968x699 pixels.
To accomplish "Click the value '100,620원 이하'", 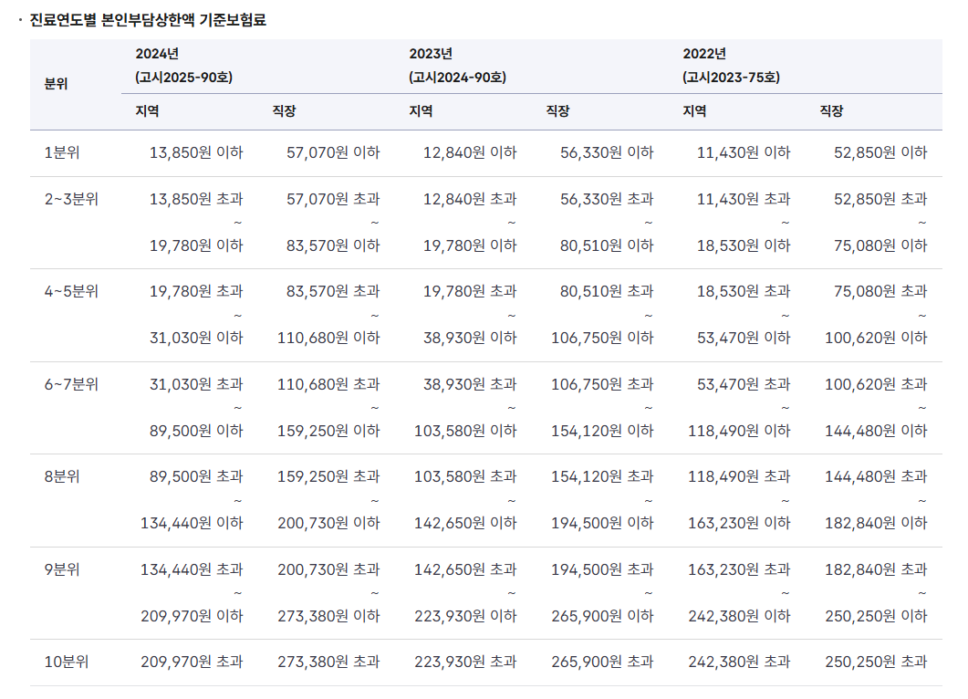I will [x=877, y=338].
